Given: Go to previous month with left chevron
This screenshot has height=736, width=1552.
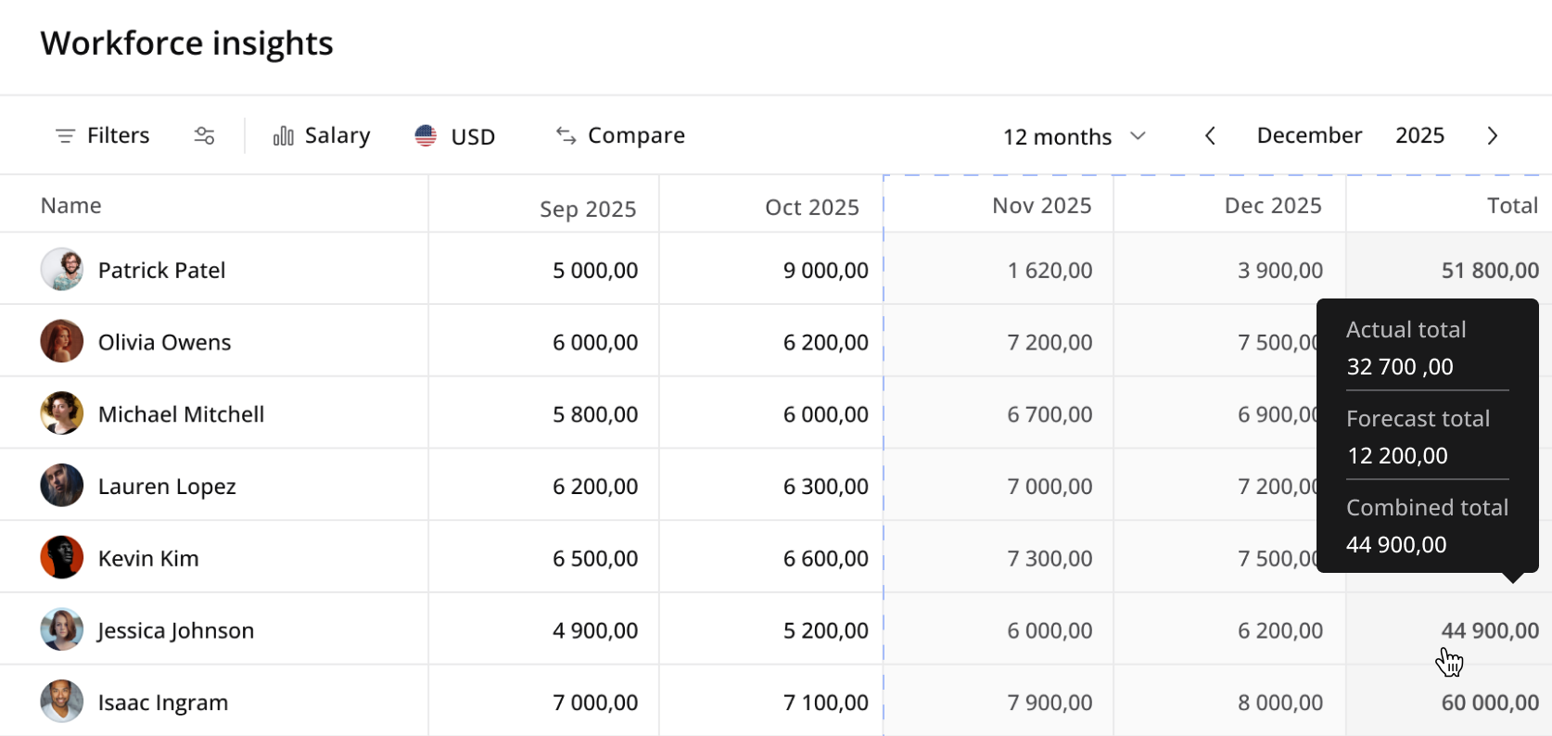Looking at the screenshot, I should click(1210, 136).
